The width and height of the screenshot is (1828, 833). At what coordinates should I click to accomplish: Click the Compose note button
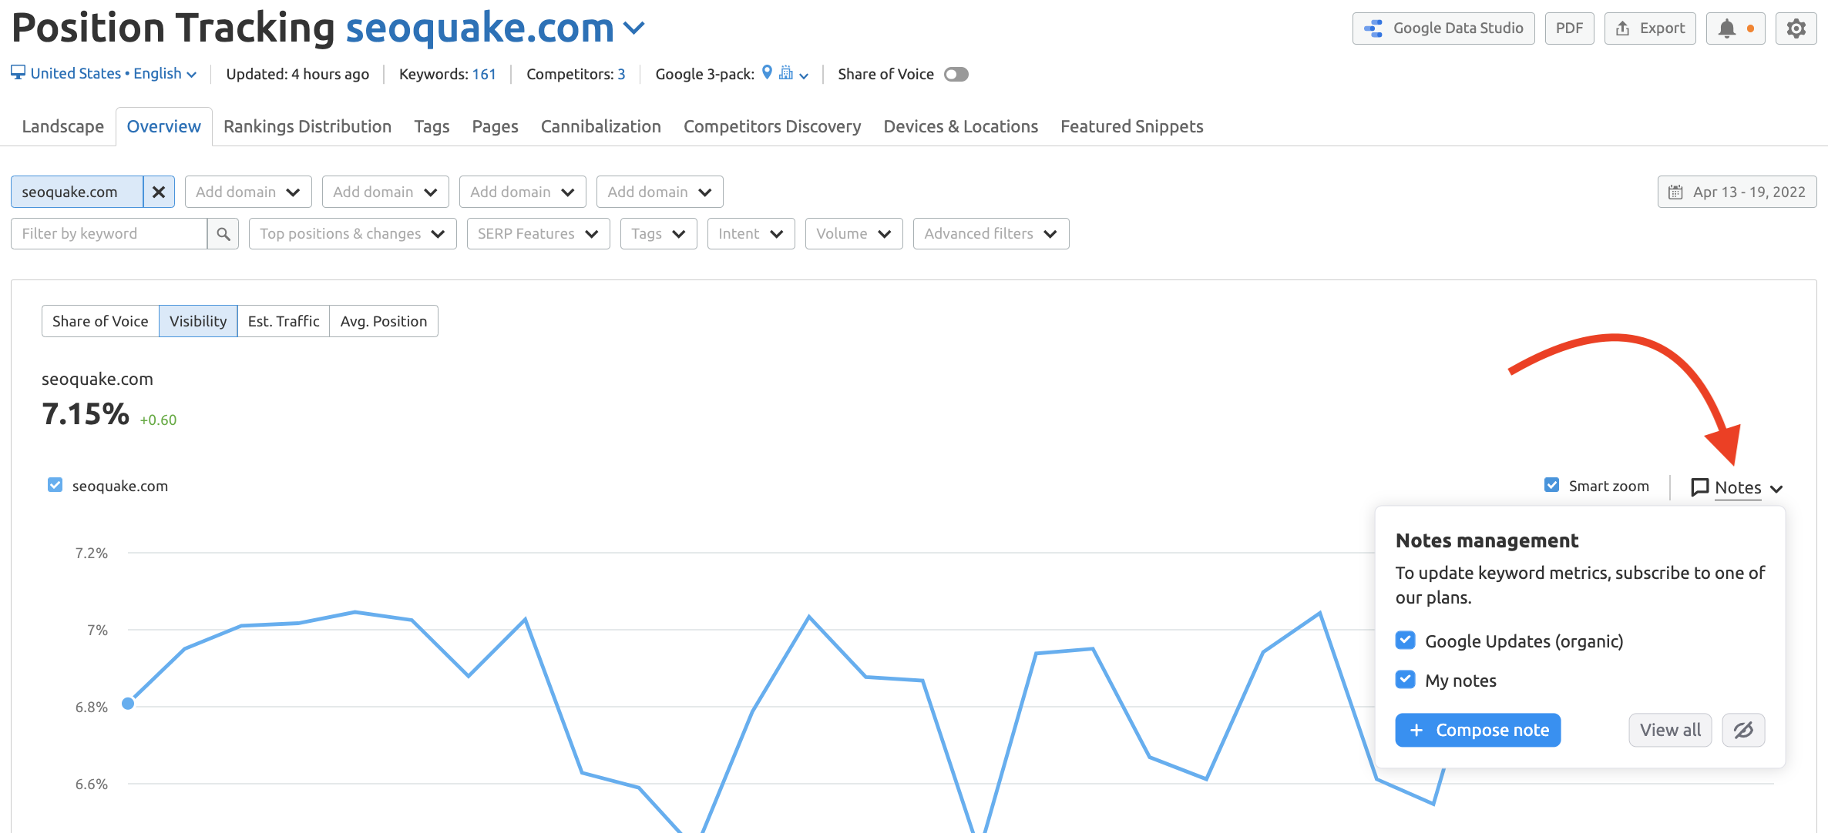[1477, 730]
